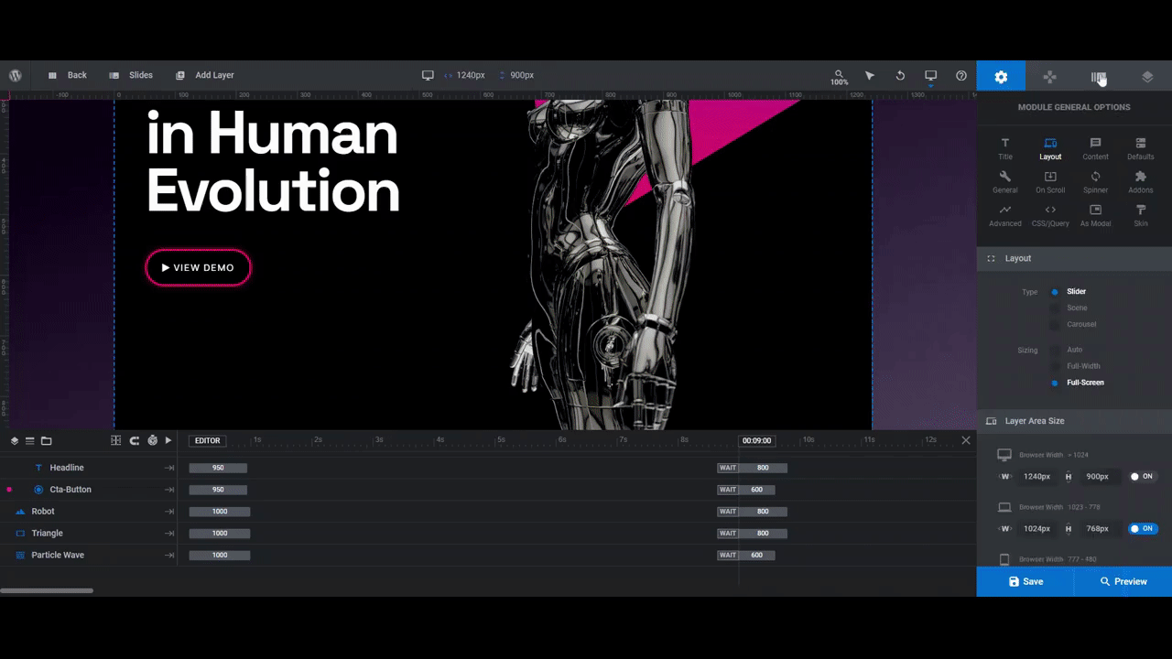Select the Particle Wave layer row
The width and height of the screenshot is (1172, 659).
point(89,555)
